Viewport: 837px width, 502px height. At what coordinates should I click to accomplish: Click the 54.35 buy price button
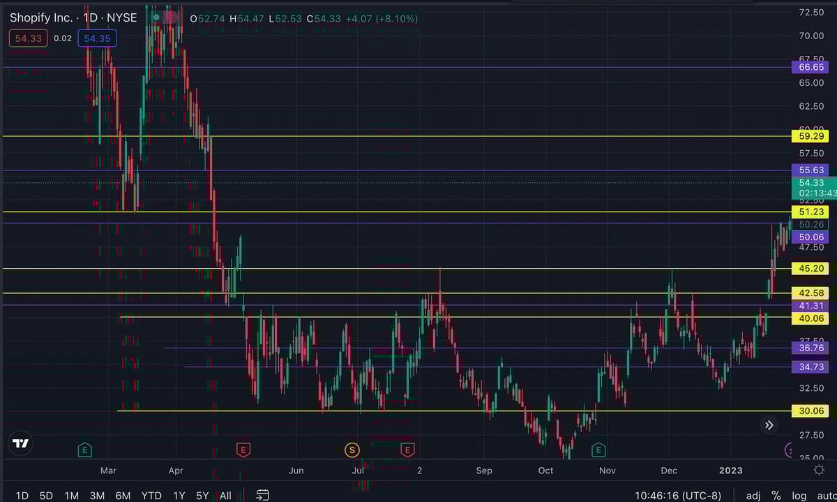[97, 38]
